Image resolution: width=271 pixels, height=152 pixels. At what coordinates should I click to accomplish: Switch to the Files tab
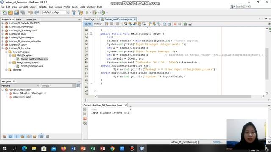(18, 19)
